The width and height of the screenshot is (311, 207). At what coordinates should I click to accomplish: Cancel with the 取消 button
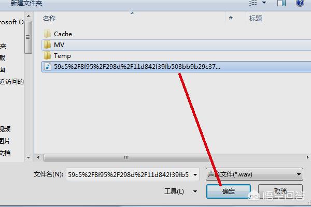coord(280,191)
